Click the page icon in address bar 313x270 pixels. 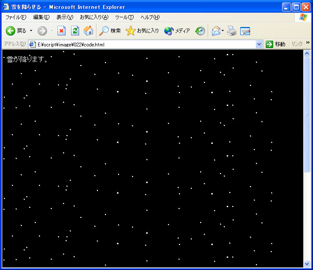click(32, 44)
